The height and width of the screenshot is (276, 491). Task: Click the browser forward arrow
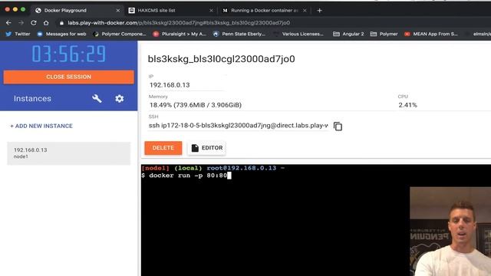(x=21, y=23)
